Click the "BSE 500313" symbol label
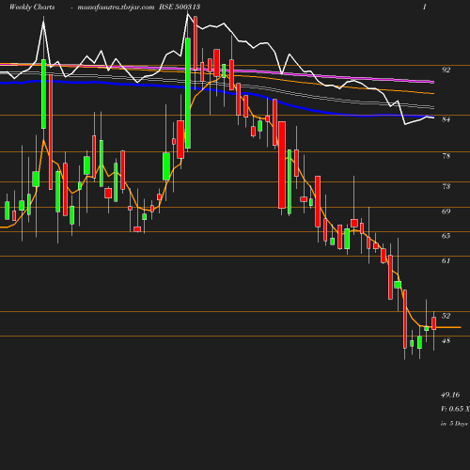470x470 pixels. point(180,7)
